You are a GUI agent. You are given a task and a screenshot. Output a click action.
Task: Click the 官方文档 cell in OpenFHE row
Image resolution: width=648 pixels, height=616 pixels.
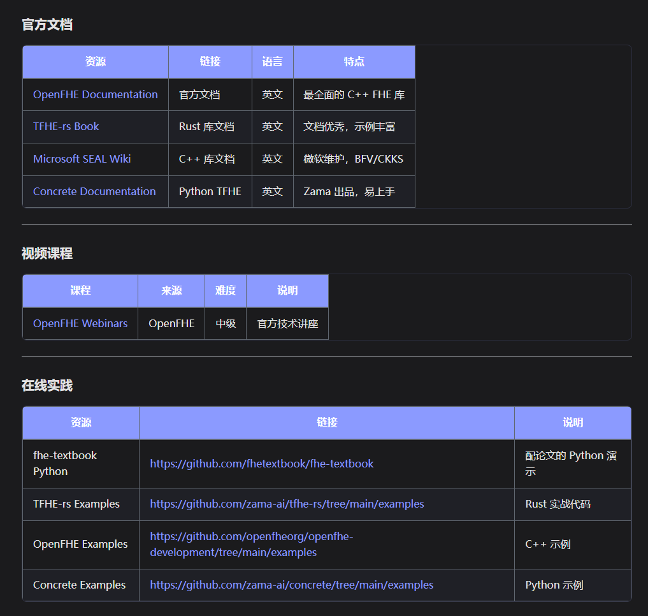(210, 95)
